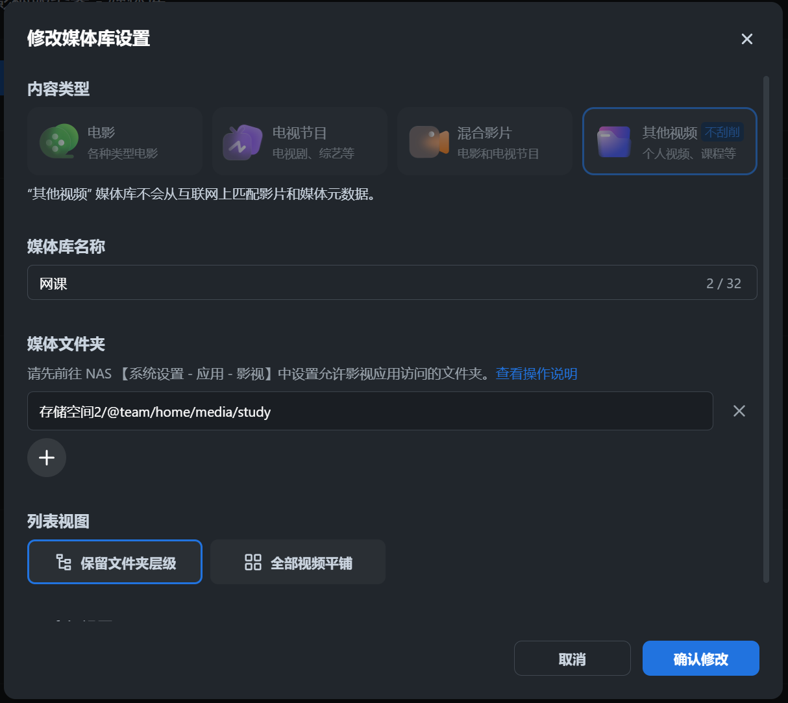Viewport: 788px width, 703px height.
Task: Select the 其他视频 content type card
Action: pos(670,142)
